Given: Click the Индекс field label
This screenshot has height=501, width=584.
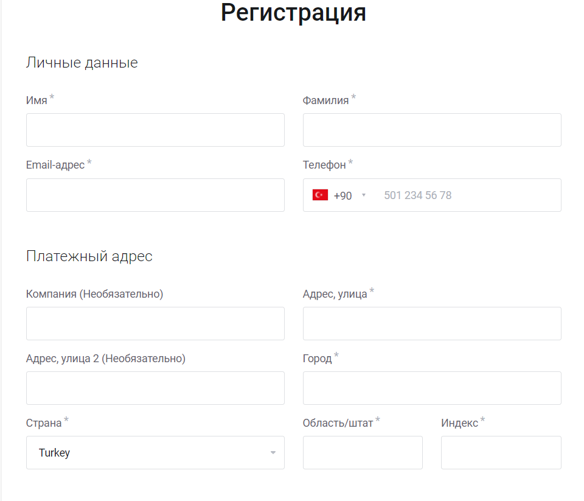Looking at the screenshot, I should [460, 423].
